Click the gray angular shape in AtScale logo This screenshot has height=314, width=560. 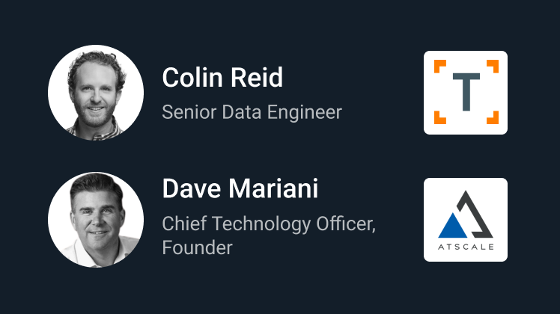(x=475, y=214)
